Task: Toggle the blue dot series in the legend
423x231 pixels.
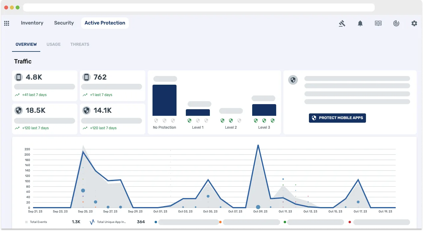Action: tap(156, 222)
